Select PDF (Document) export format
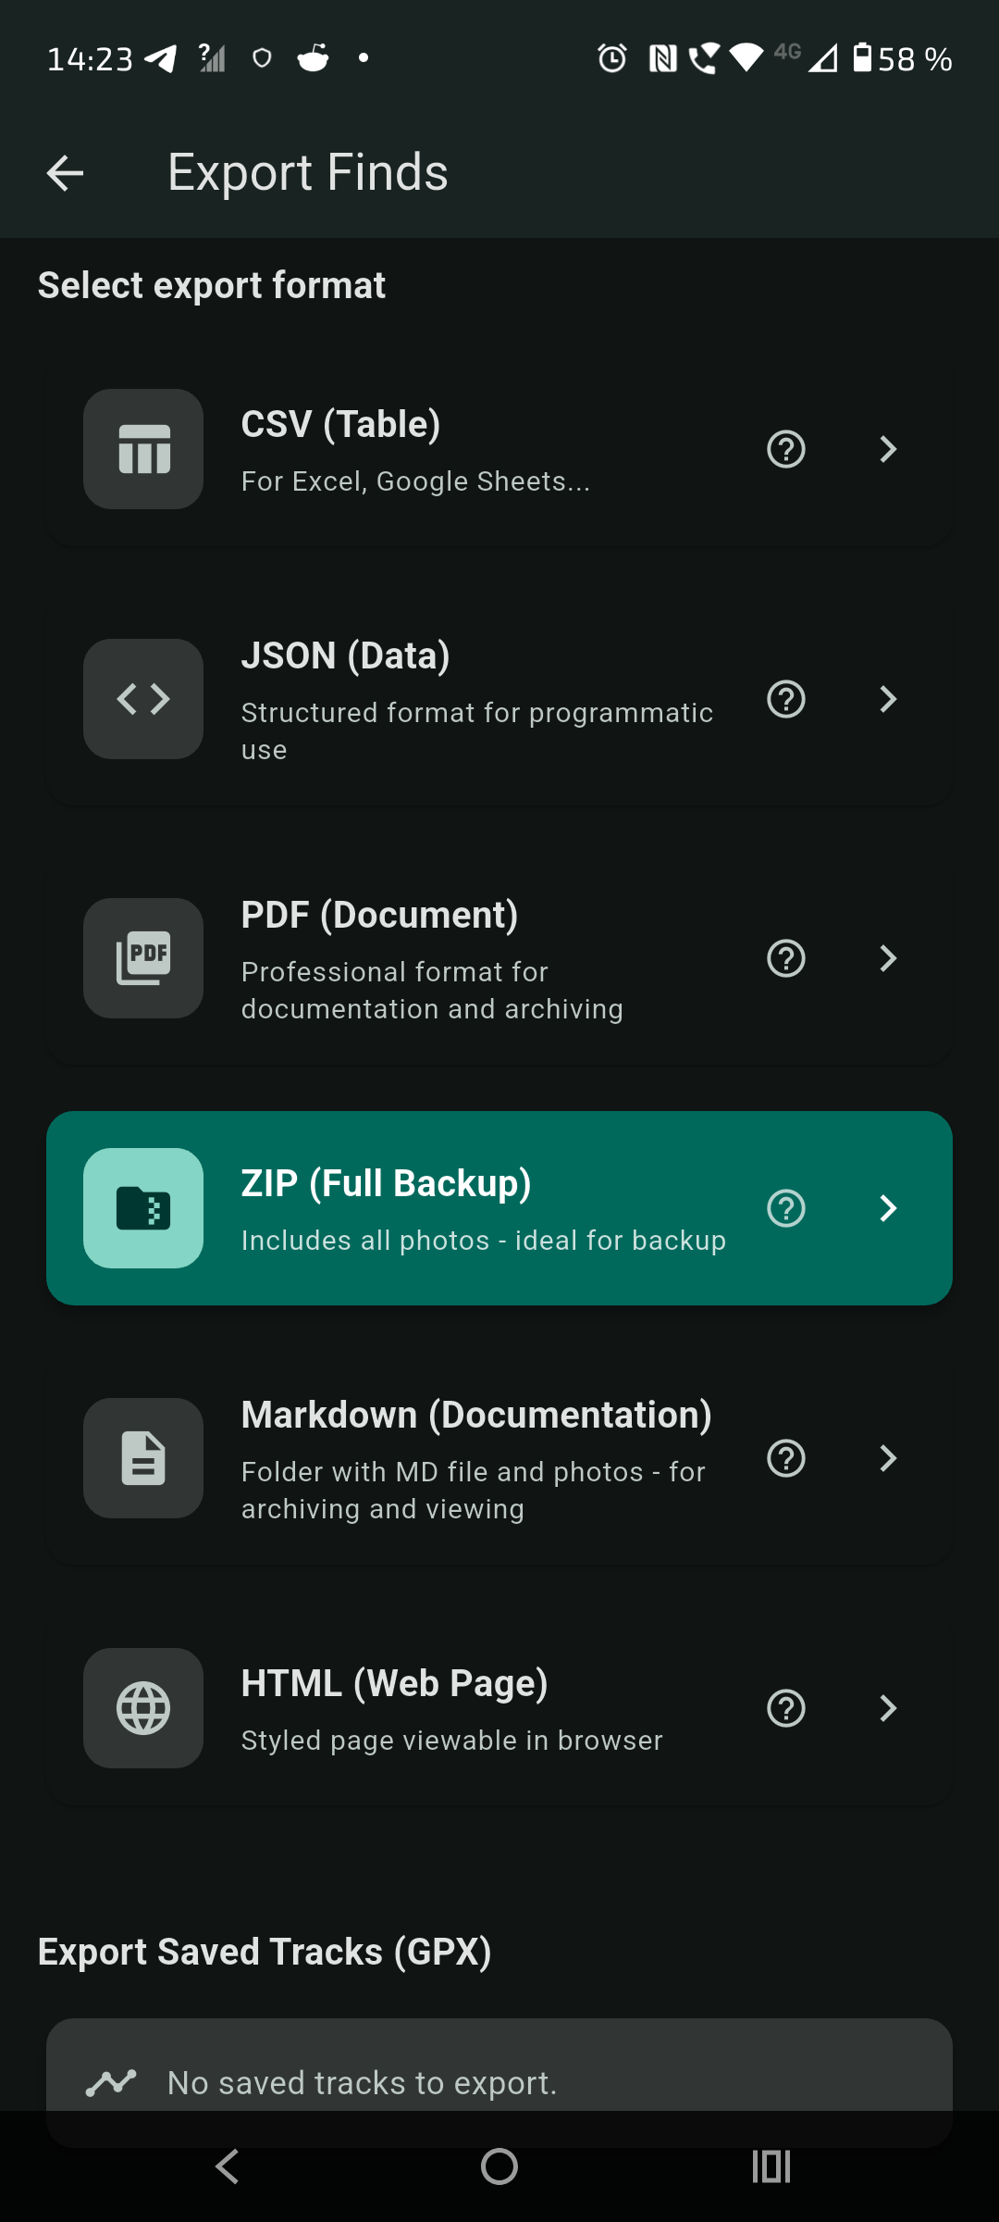 point(499,958)
